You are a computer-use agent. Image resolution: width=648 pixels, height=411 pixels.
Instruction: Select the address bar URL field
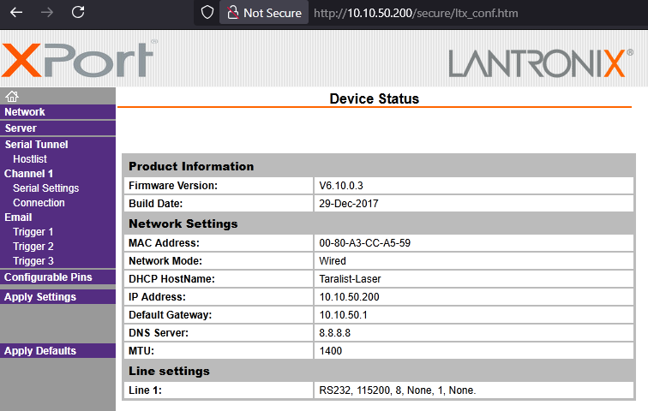416,13
